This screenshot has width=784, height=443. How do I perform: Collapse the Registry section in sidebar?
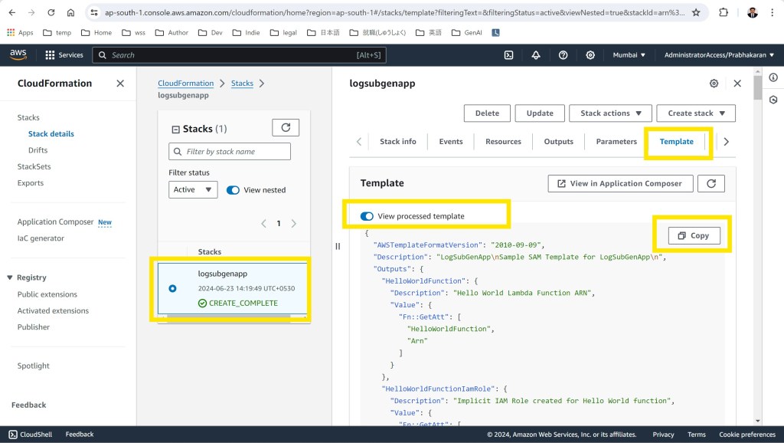point(10,277)
